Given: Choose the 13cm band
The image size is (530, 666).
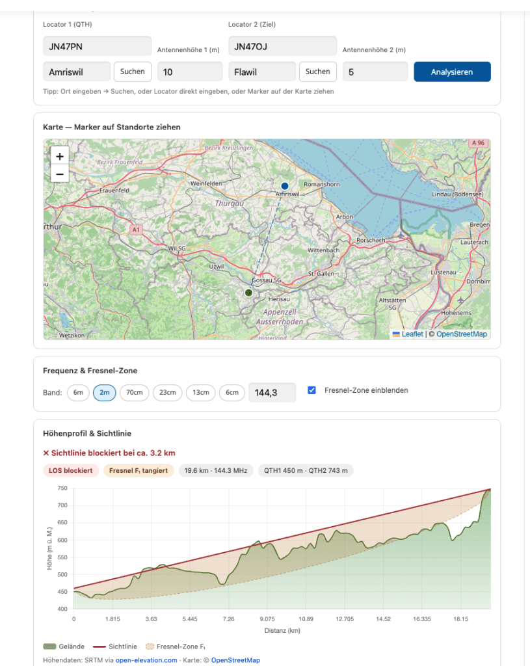Looking at the screenshot, I should (200, 393).
